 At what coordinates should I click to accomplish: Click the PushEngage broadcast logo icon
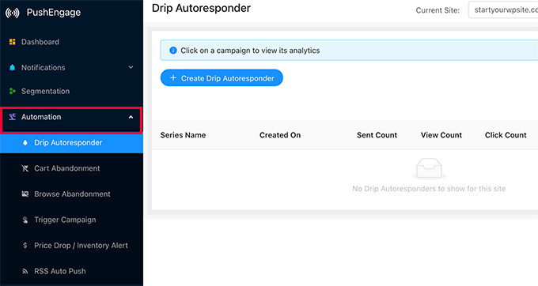[x=13, y=13]
